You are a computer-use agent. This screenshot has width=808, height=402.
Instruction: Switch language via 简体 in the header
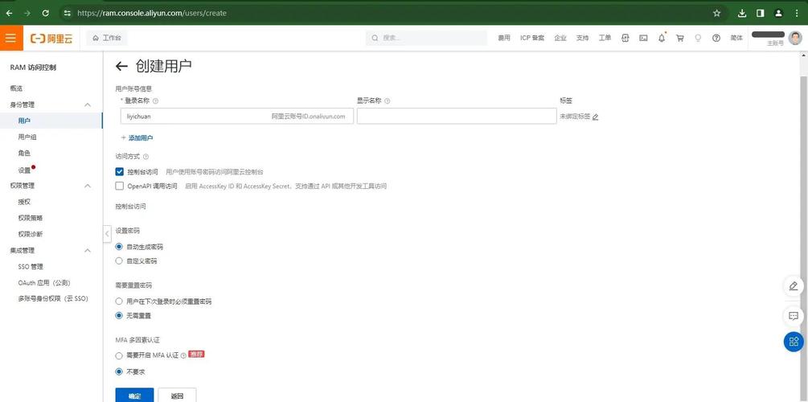pyautogui.click(x=736, y=38)
